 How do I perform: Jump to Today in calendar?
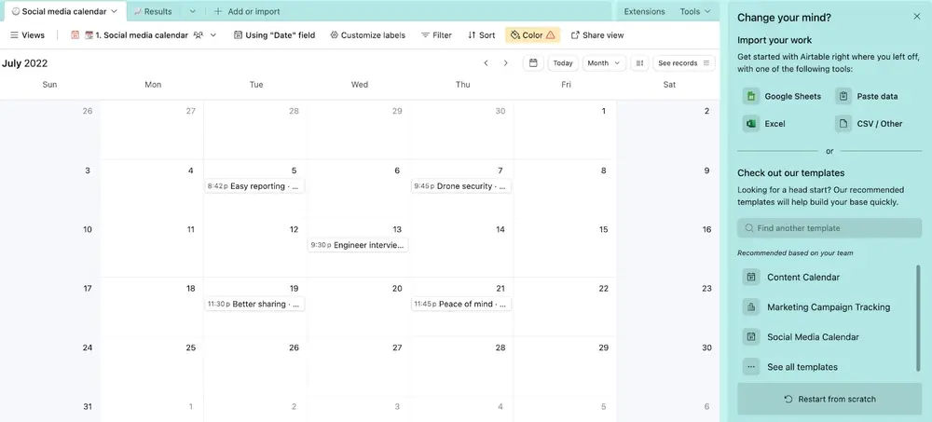(x=562, y=63)
